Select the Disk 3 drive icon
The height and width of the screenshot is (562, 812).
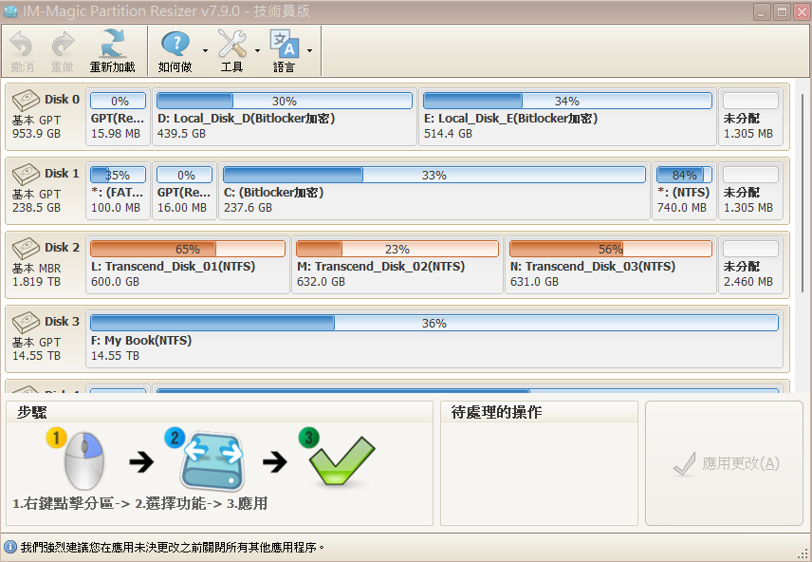(x=27, y=323)
